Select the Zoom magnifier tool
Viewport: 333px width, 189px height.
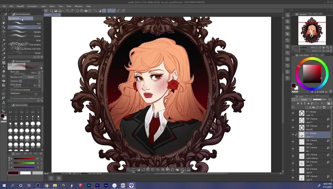pos(4,19)
